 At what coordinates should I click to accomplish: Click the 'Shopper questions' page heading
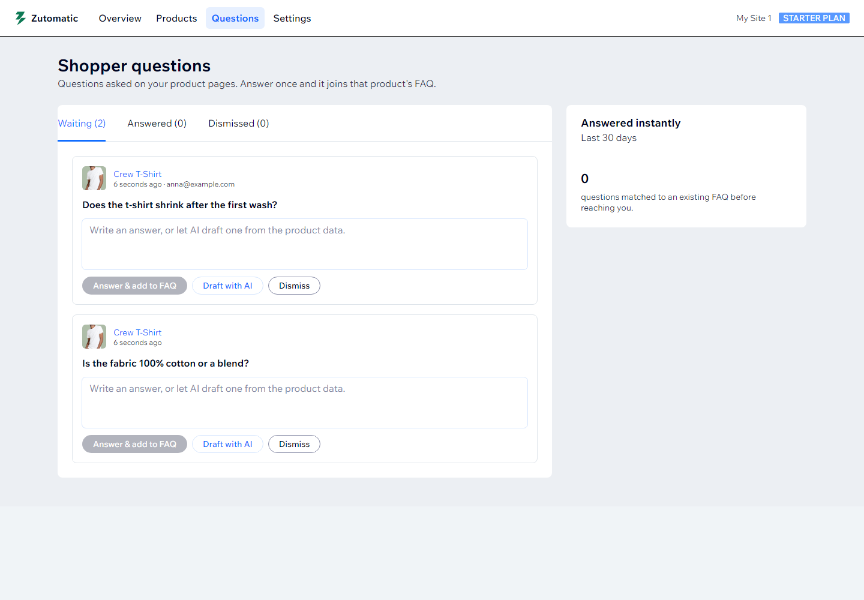pos(134,65)
